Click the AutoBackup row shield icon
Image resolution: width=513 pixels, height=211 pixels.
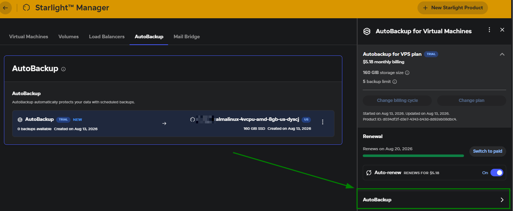coord(20,119)
